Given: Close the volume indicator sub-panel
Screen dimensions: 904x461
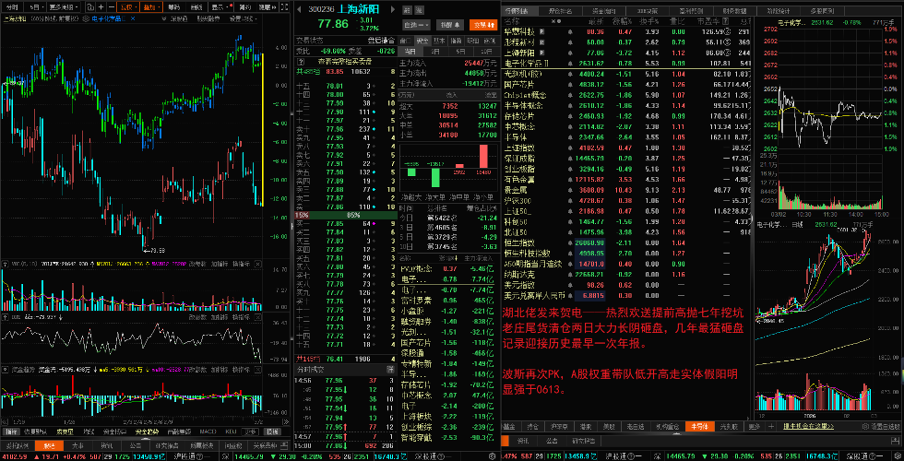Looking at the screenshot, I should (x=257, y=265).
